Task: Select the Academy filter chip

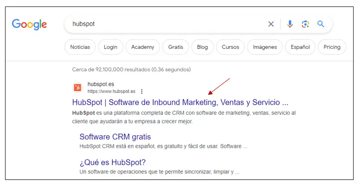Action: tap(143, 47)
